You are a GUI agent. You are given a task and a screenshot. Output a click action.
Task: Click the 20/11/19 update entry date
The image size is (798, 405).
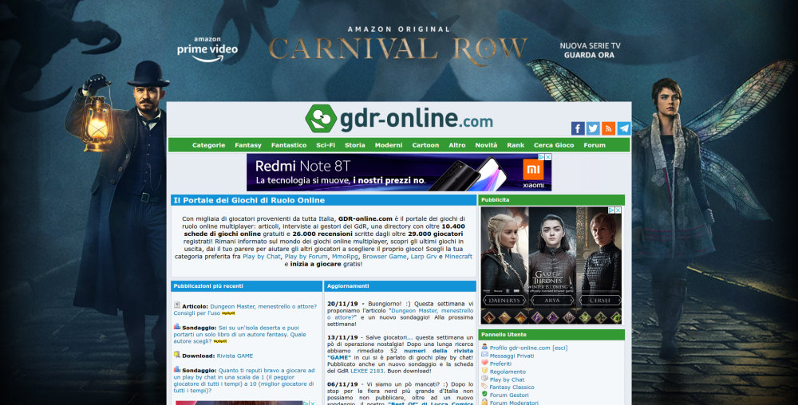tap(342, 304)
